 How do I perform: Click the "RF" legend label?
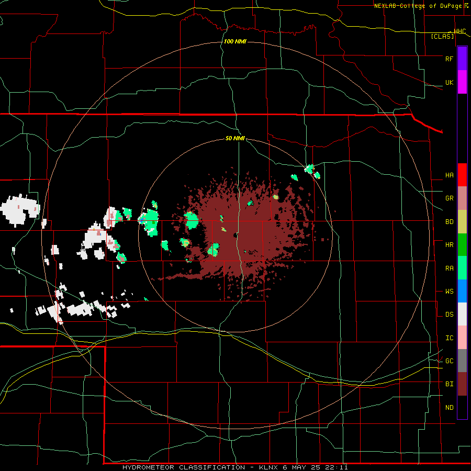click(449, 59)
